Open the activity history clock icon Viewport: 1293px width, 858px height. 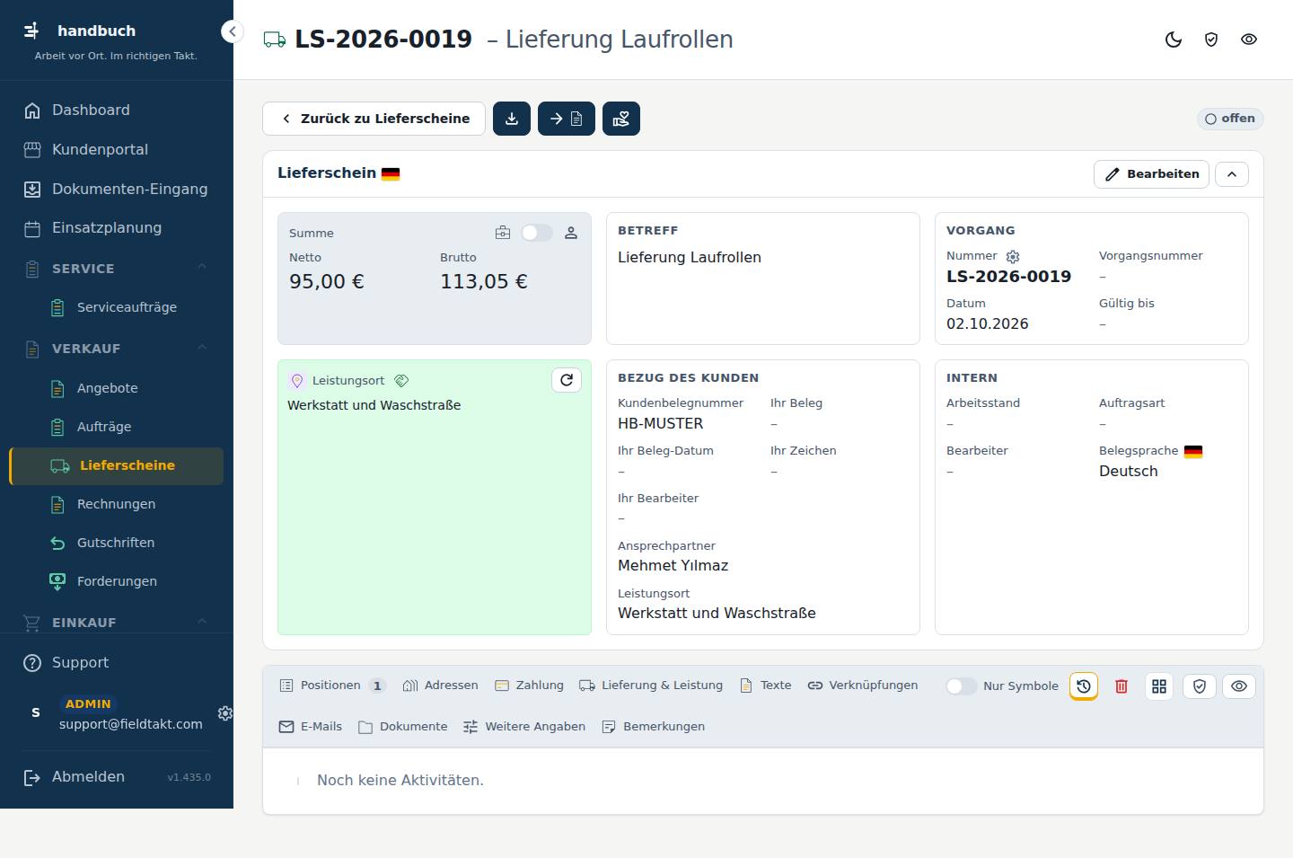click(1084, 686)
